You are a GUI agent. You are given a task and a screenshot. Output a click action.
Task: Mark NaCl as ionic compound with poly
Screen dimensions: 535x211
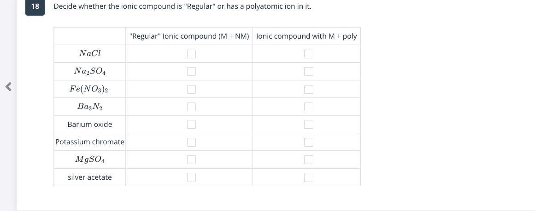tap(308, 54)
